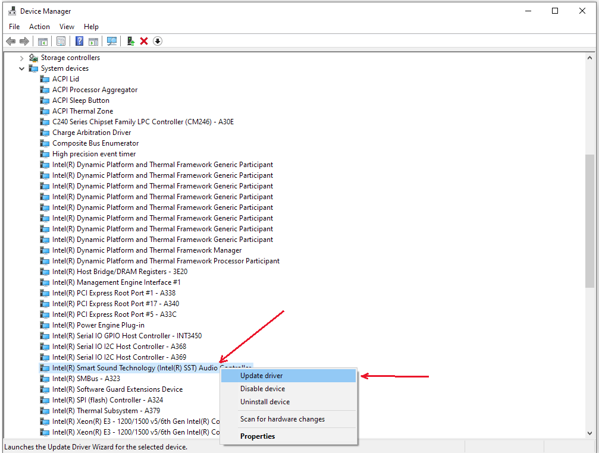This screenshot has height=453, width=599.
Task: Open the Action menu
Action: 39,27
